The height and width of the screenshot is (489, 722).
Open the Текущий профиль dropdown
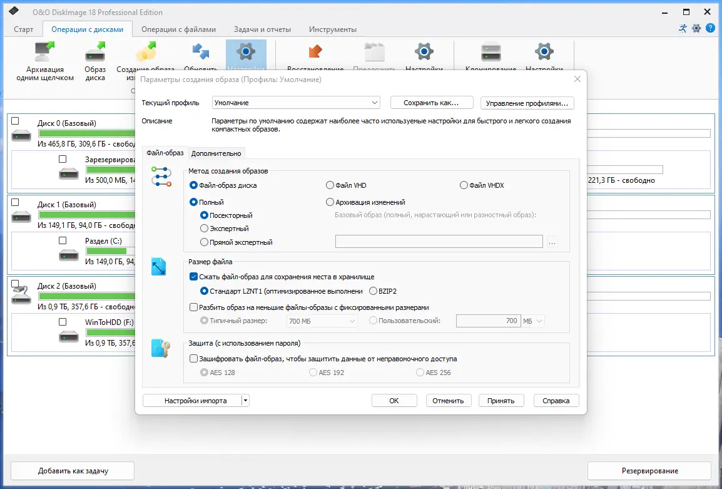[296, 102]
